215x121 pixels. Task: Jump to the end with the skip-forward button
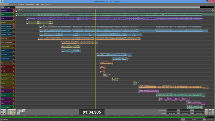point(5,113)
